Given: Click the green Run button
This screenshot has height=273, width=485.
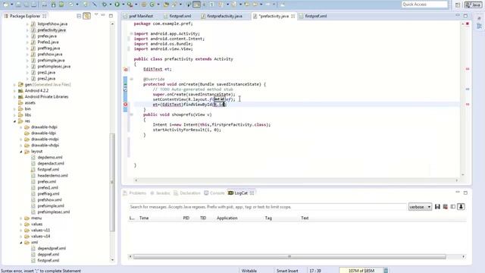Looking at the screenshot, I should pyautogui.click(x=117, y=5).
